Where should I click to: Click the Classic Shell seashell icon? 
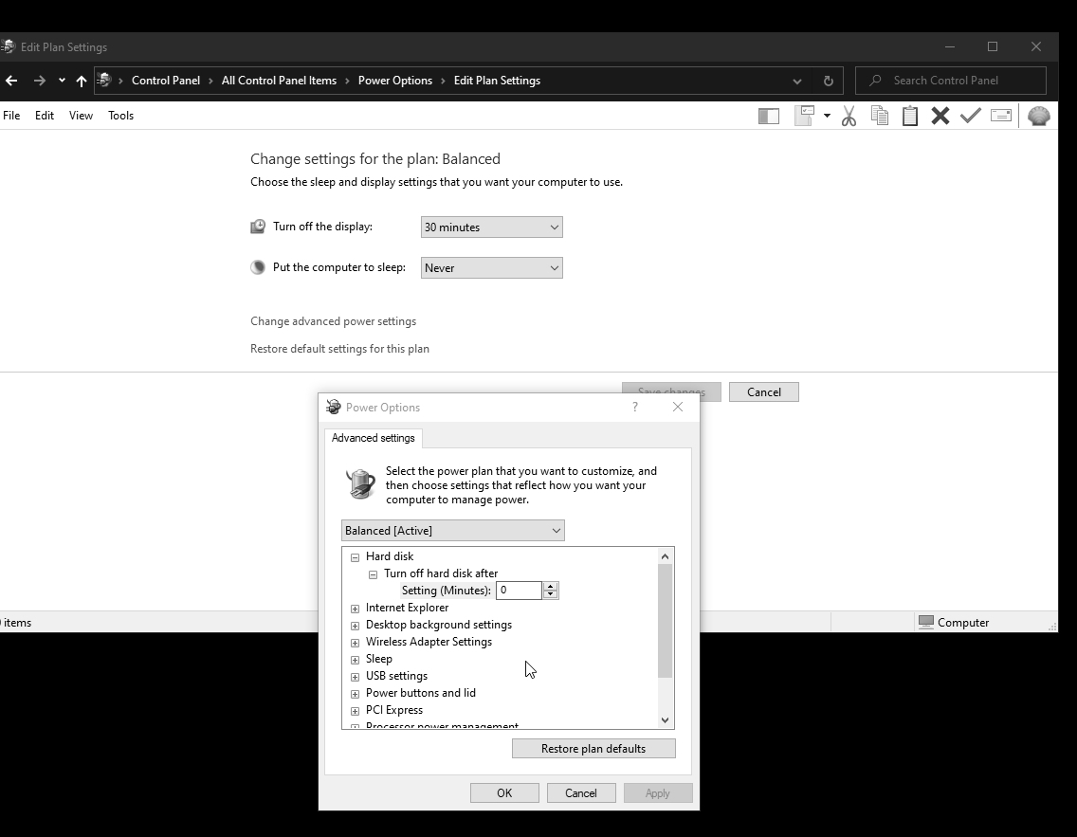(1038, 116)
